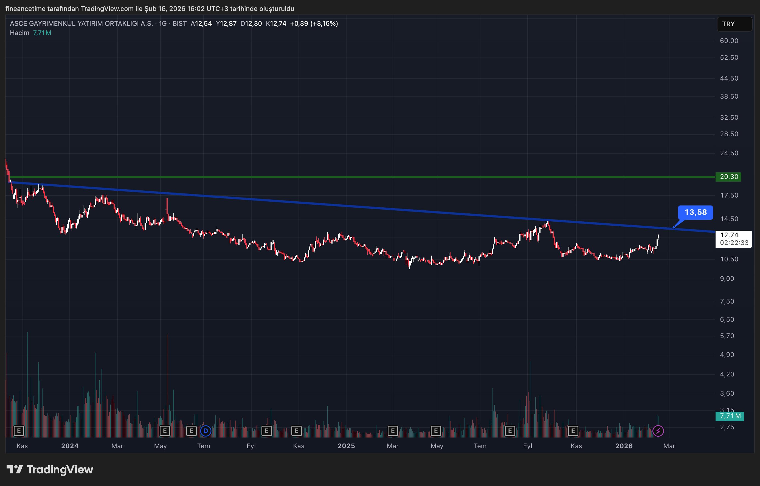Click the E marker above May 2024
Image resolution: width=760 pixels, height=486 pixels.
[x=165, y=431]
